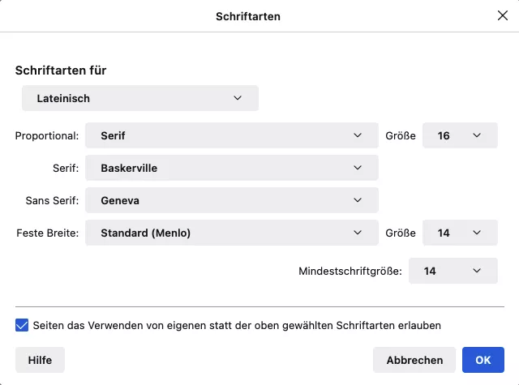The width and height of the screenshot is (519, 385).
Task: Click the chevron arrow in the Baskerville field
Action: pyautogui.click(x=358, y=168)
